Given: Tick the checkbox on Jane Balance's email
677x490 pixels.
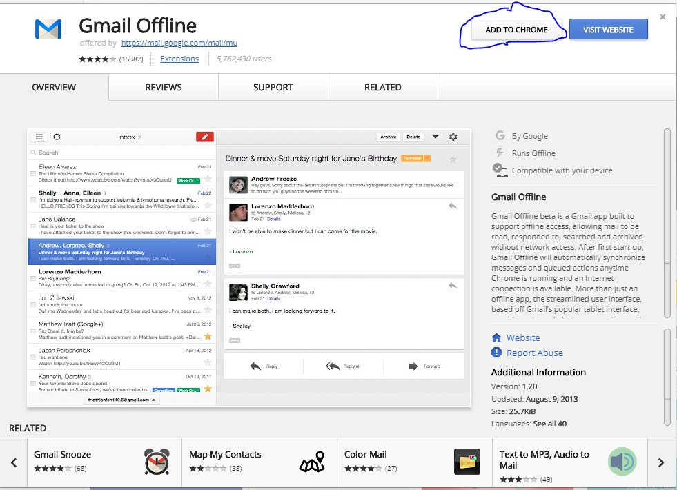Looking at the screenshot, I should coord(33,226).
